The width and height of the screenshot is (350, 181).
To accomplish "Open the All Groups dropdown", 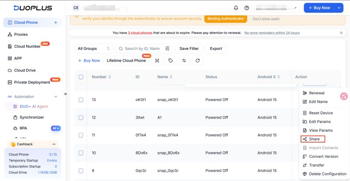I will coord(94,48).
